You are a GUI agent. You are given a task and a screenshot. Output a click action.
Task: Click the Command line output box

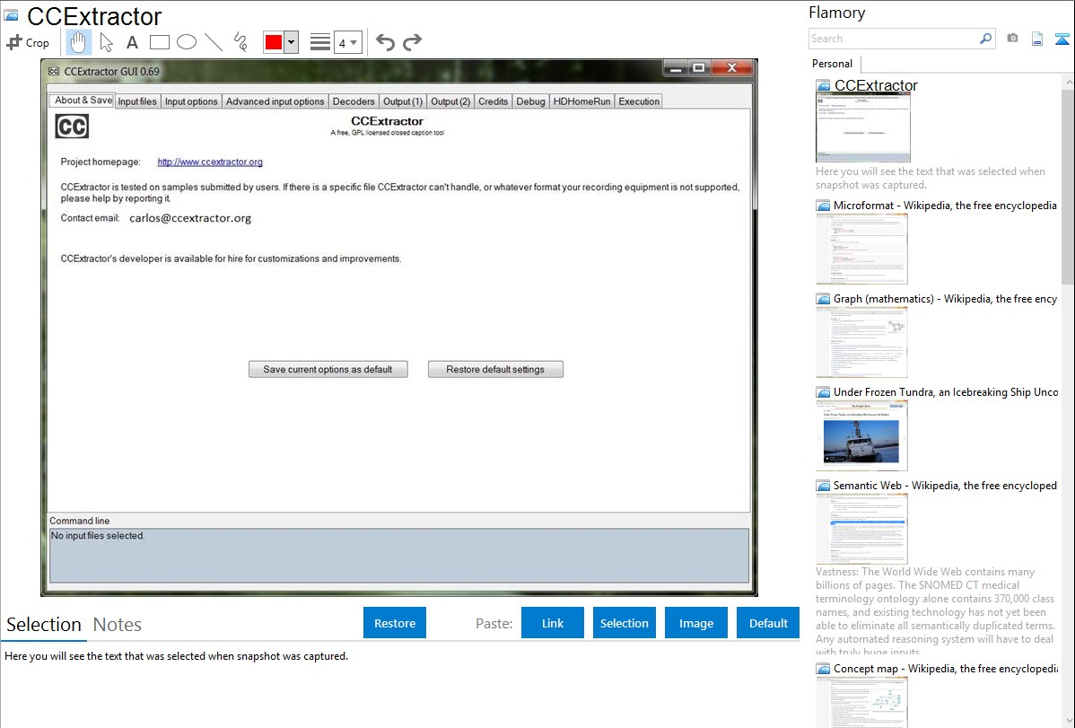pos(399,555)
